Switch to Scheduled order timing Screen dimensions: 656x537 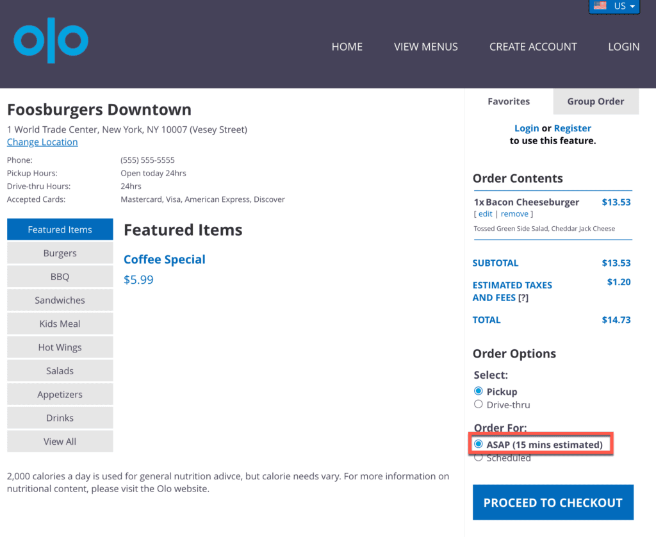click(x=479, y=458)
